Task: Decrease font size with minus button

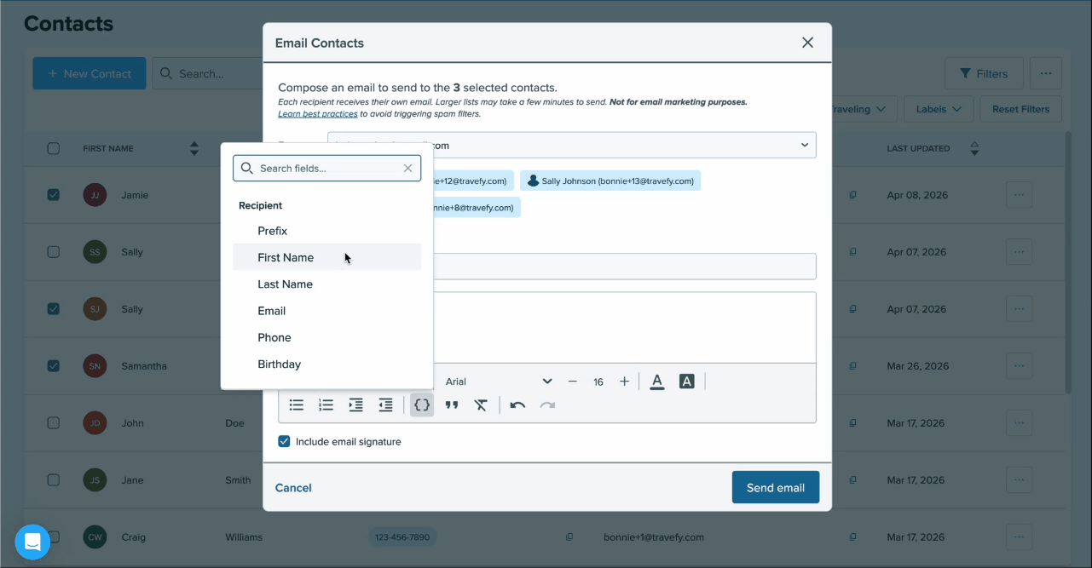Action: click(572, 382)
